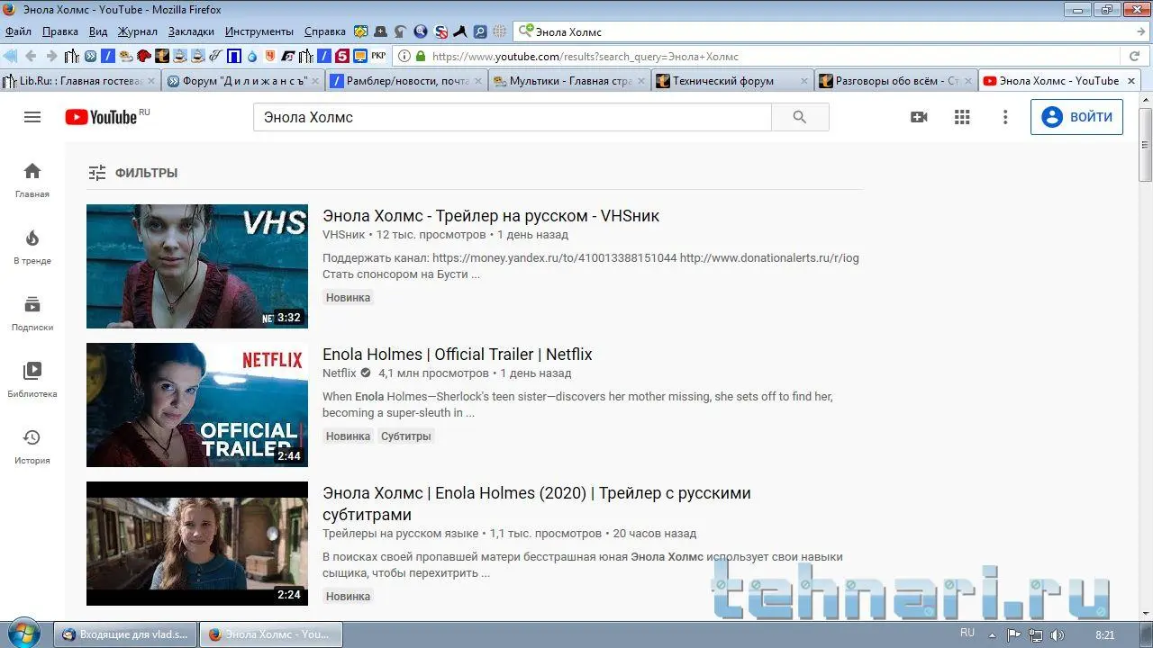1153x648 pixels.
Task: Click RU language indicator in tray
Action: click(967, 633)
